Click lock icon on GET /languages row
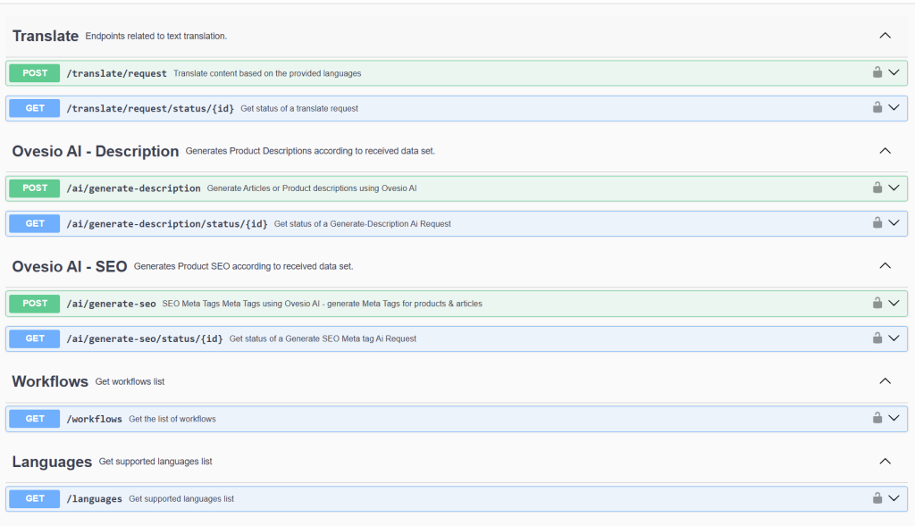This screenshot has height=526, width=915. 877,497
